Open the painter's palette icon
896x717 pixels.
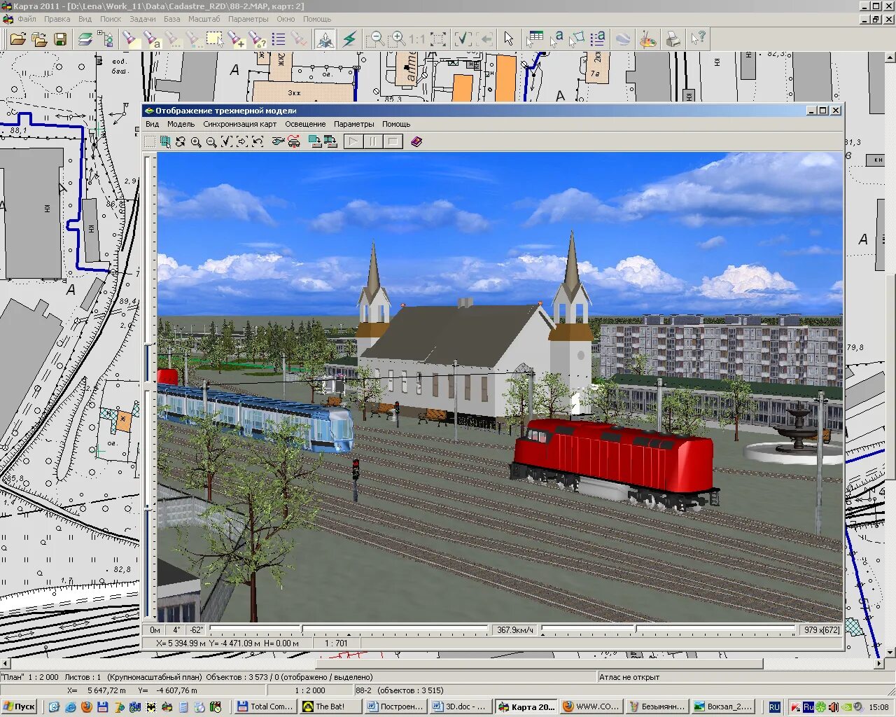(x=648, y=39)
